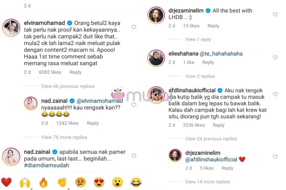
Task: Open nad.zainal's username in reply
Action: tap(54, 101)
